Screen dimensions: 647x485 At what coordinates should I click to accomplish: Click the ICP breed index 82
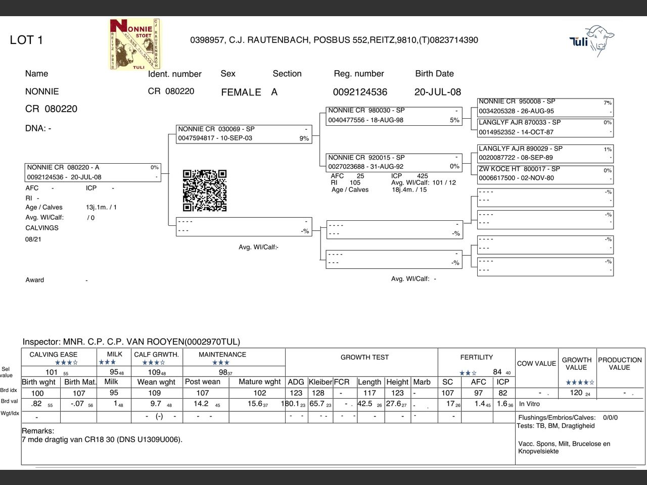[502, 393]
